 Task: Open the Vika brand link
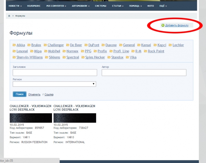point(133,57)
